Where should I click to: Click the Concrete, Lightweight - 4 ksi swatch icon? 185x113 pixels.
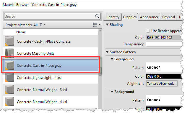9,77
